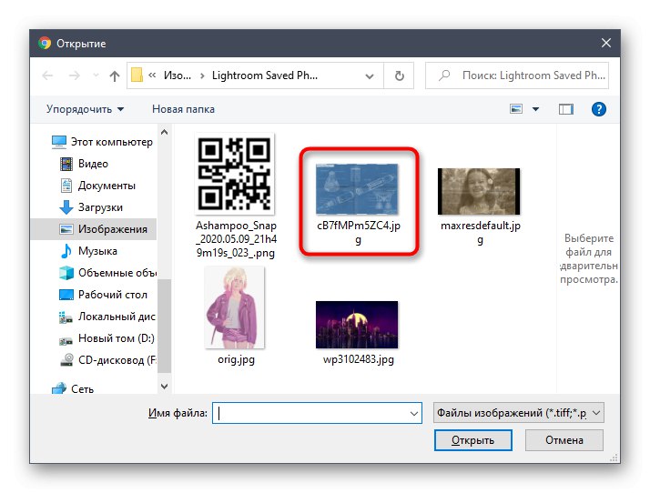650x493 pixels.
Task: Go up one folder level
Action: [115, 75]
